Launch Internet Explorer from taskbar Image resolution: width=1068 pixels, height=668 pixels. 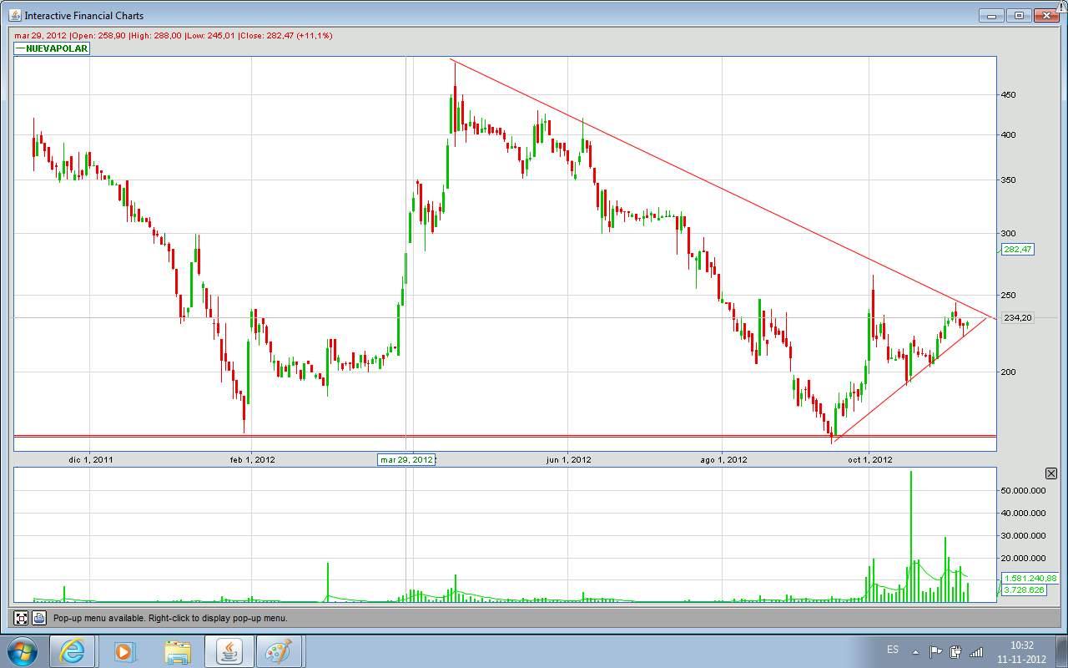click(73, 651)
